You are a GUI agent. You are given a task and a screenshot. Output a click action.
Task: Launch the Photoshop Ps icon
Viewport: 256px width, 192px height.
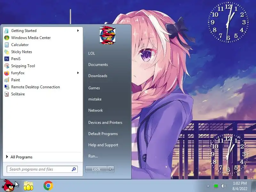pos(6,59)
